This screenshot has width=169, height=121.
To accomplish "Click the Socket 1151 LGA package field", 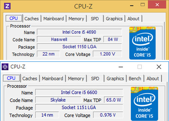I will pos(79,107).
